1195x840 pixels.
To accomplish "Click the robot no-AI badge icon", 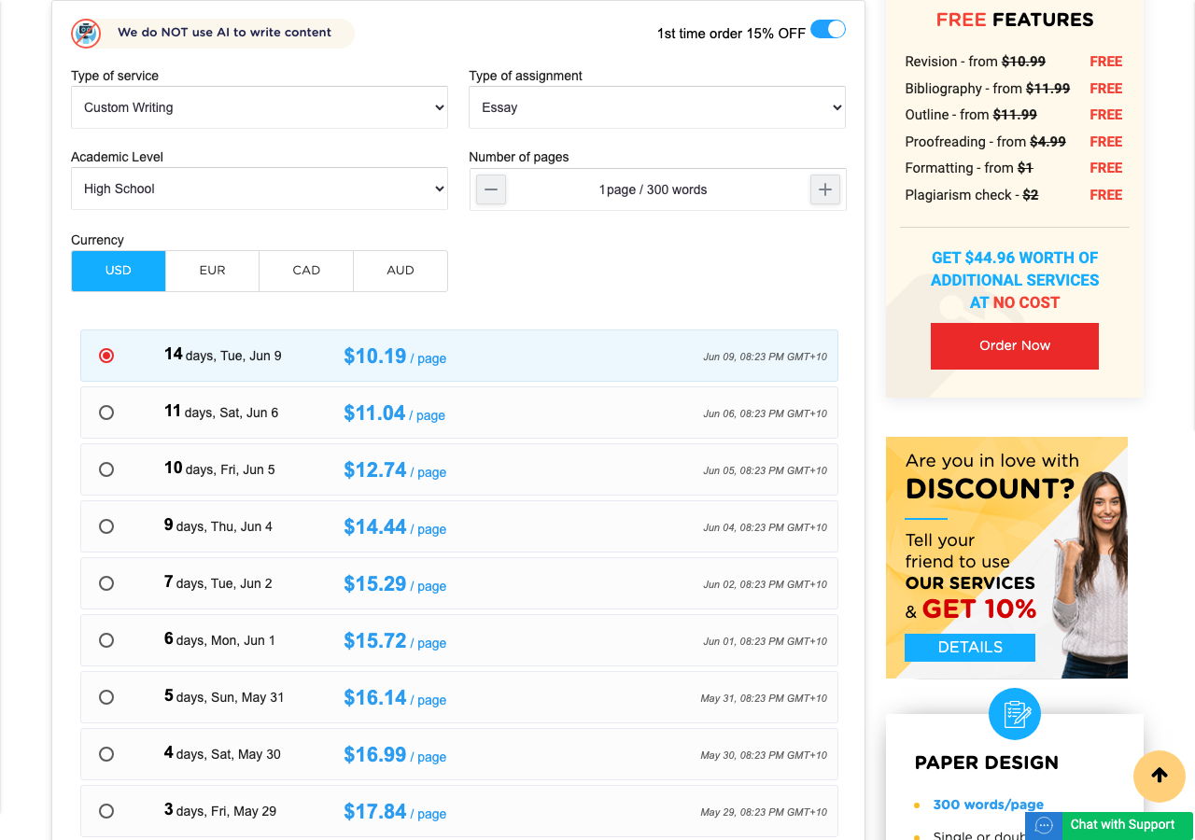I will [86, 33].
